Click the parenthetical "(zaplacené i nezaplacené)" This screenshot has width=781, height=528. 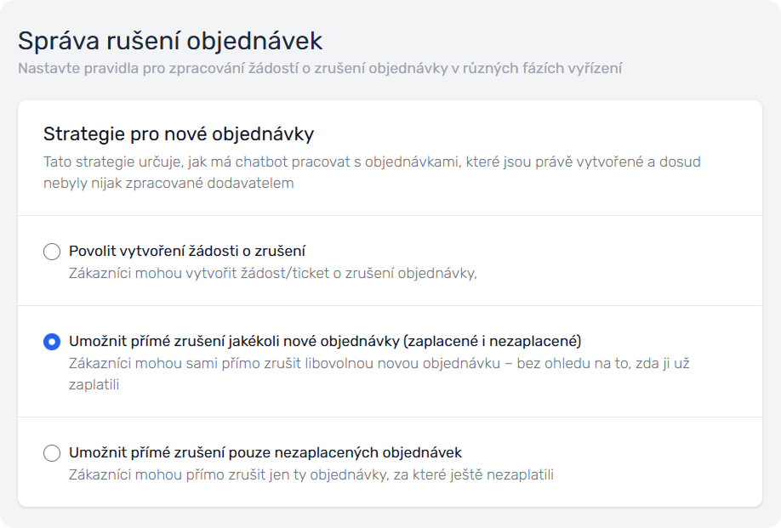493,341
